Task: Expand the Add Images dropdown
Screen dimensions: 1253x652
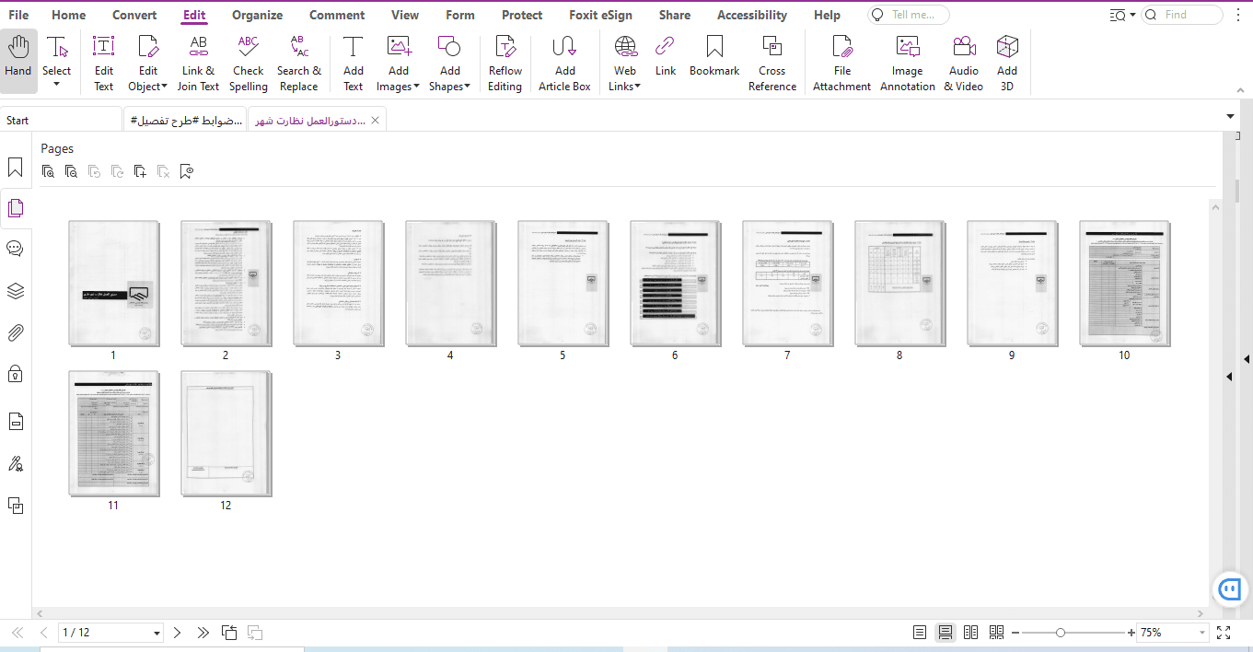Action: tap(416, 87)
